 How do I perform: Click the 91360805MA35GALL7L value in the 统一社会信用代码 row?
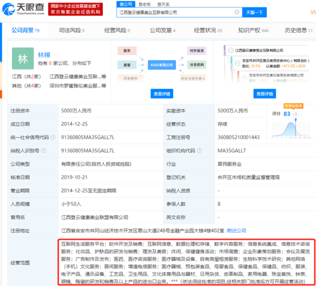click(87, 137)
